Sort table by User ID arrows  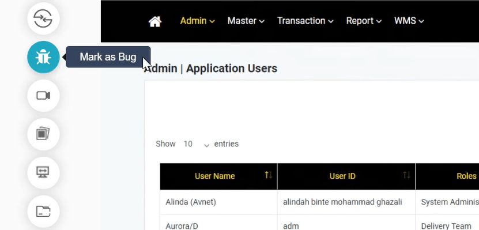click(x=406, y=175)
